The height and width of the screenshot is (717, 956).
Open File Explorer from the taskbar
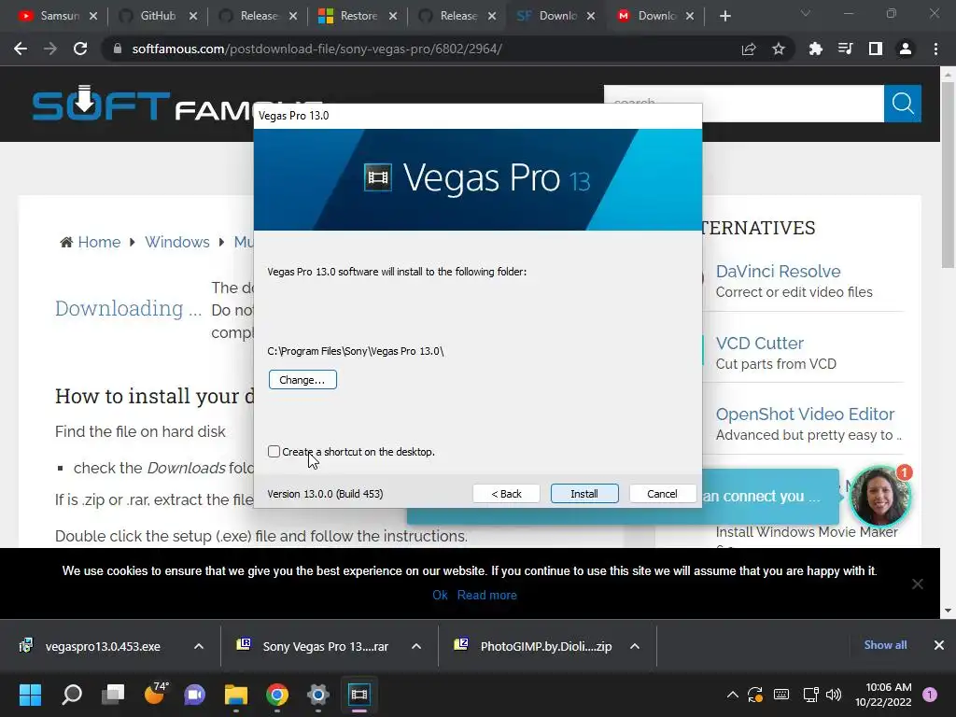coord(236,695)
